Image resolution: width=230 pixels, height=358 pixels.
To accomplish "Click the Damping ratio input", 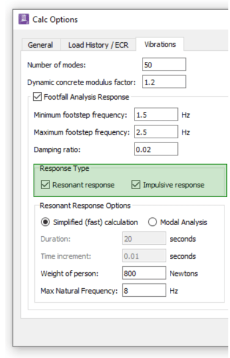I will click(x=156, y=149).
